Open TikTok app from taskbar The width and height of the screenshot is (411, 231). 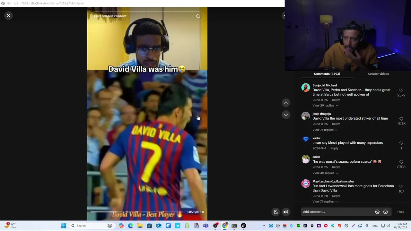[243, 226]
